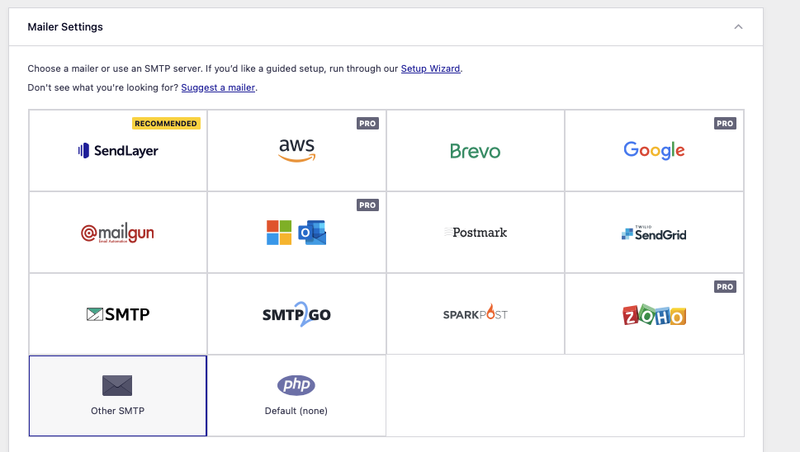
Task: Choose the SMTP.com mailer logo
Action: point(118,314)
